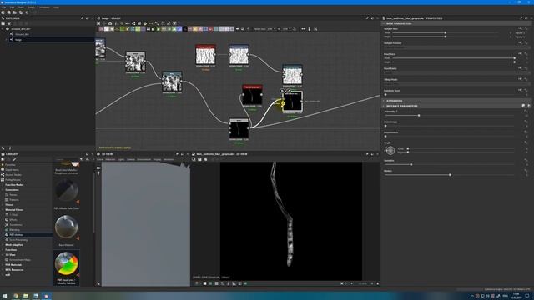Open Chrome from the taskbar
Image resolution: width=534 pixels, height=300 pixels.
pos(16,296)
